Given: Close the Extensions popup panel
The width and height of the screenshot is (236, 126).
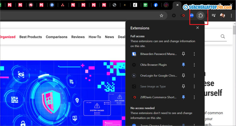Looking at the screenshot, I should coord(198,28).
